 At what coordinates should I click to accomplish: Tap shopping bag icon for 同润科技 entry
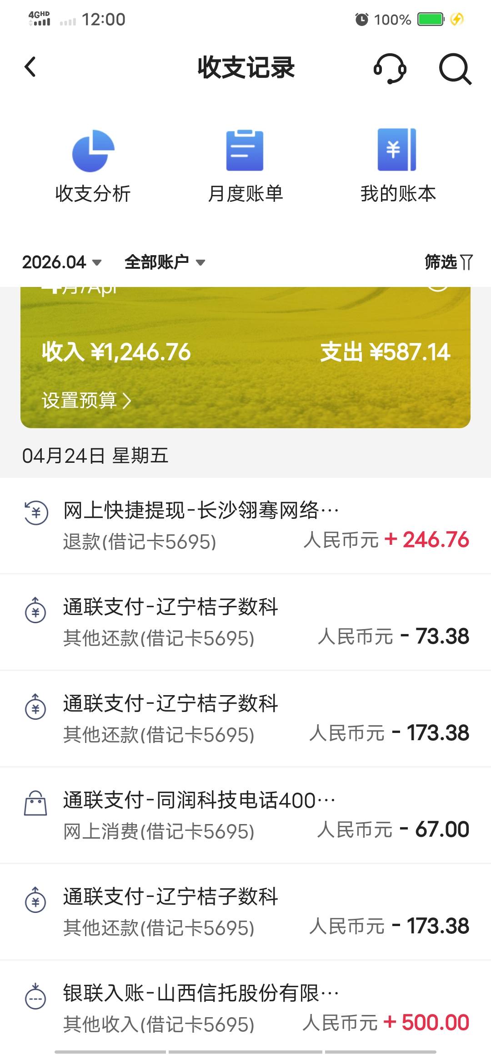[35, 803]
